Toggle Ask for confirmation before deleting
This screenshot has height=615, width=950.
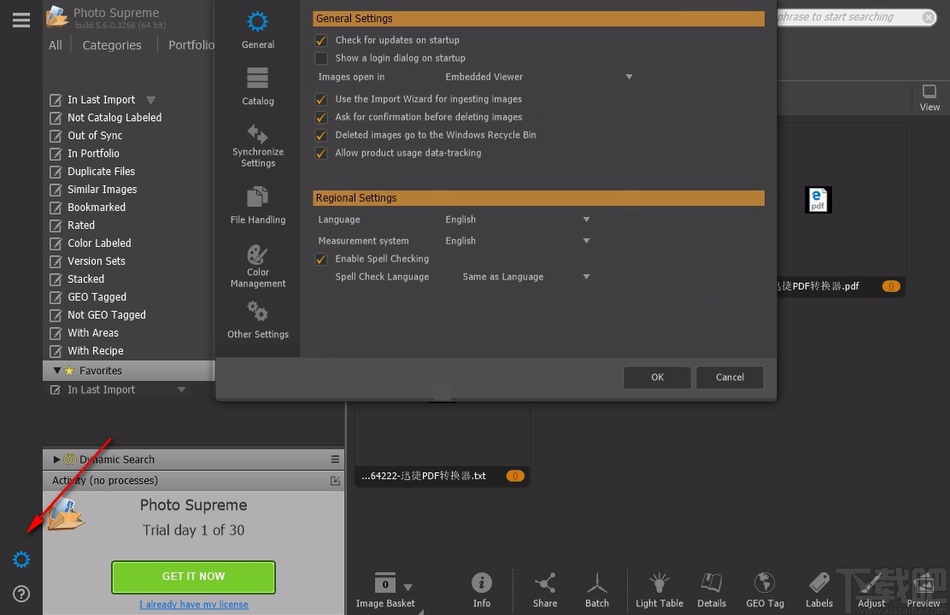pyautogui.click(x=321, y=117)
